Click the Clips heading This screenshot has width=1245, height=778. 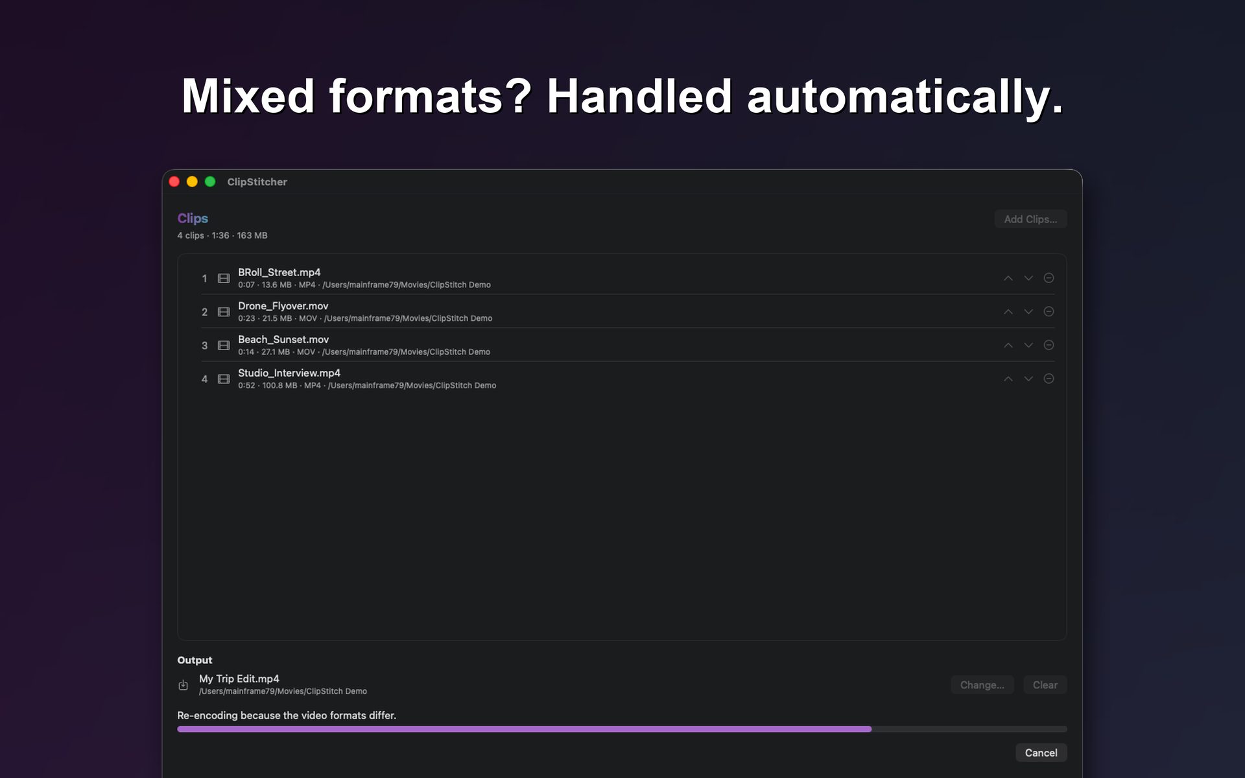(193, 218)
